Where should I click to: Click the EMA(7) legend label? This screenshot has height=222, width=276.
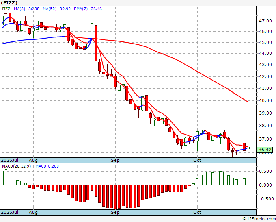click(x=81, y=9)
